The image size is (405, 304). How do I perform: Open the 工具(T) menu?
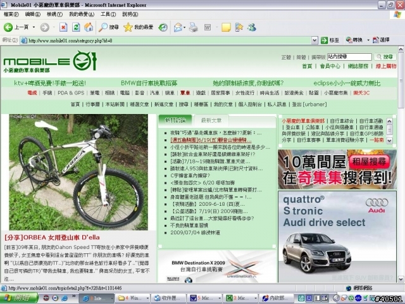(x=108, y=14)
